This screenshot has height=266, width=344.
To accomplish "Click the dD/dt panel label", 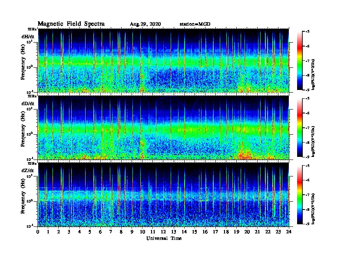I will coord(28,103).
